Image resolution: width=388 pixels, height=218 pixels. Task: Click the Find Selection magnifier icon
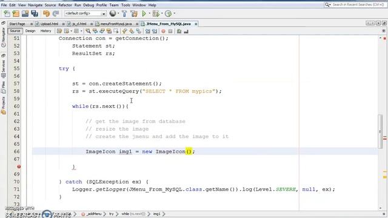click(x=88, y=31)
